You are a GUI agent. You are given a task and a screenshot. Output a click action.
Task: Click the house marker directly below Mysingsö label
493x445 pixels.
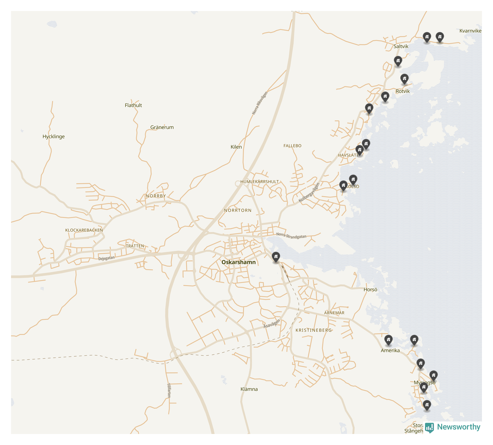click(x=424, y=387)
